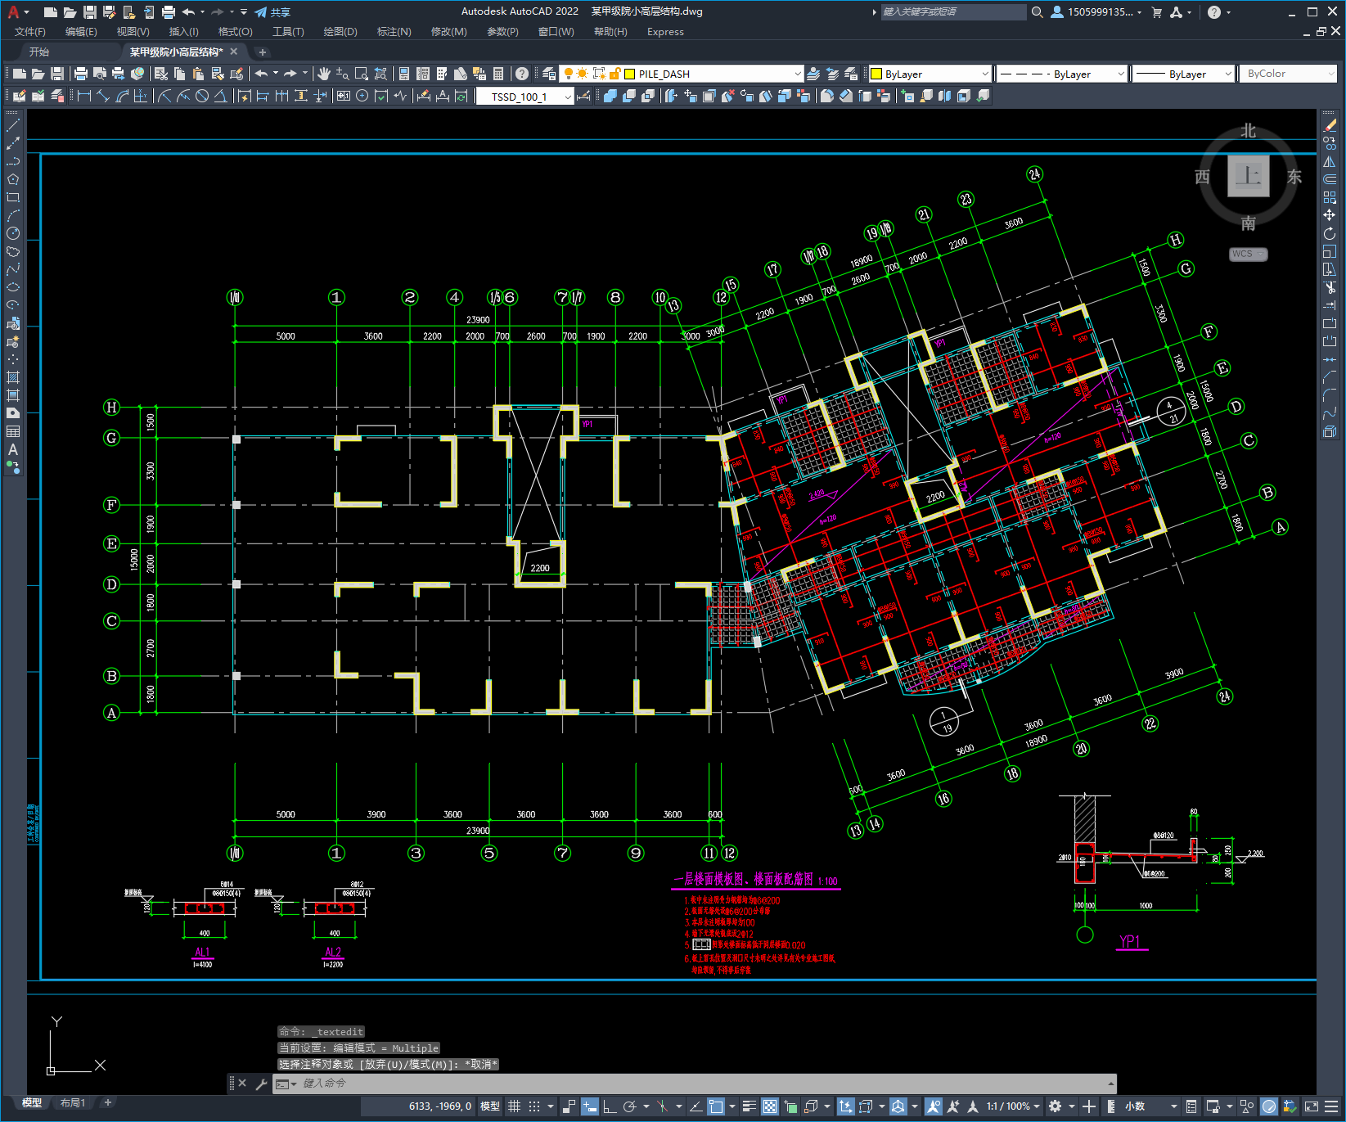Click the Customization menu icon in the status bar
The height and width of the screenshot is (1122, 1346).
[1331, 1106]
